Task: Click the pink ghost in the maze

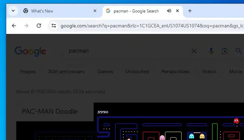Action: [x=162, y=138]
